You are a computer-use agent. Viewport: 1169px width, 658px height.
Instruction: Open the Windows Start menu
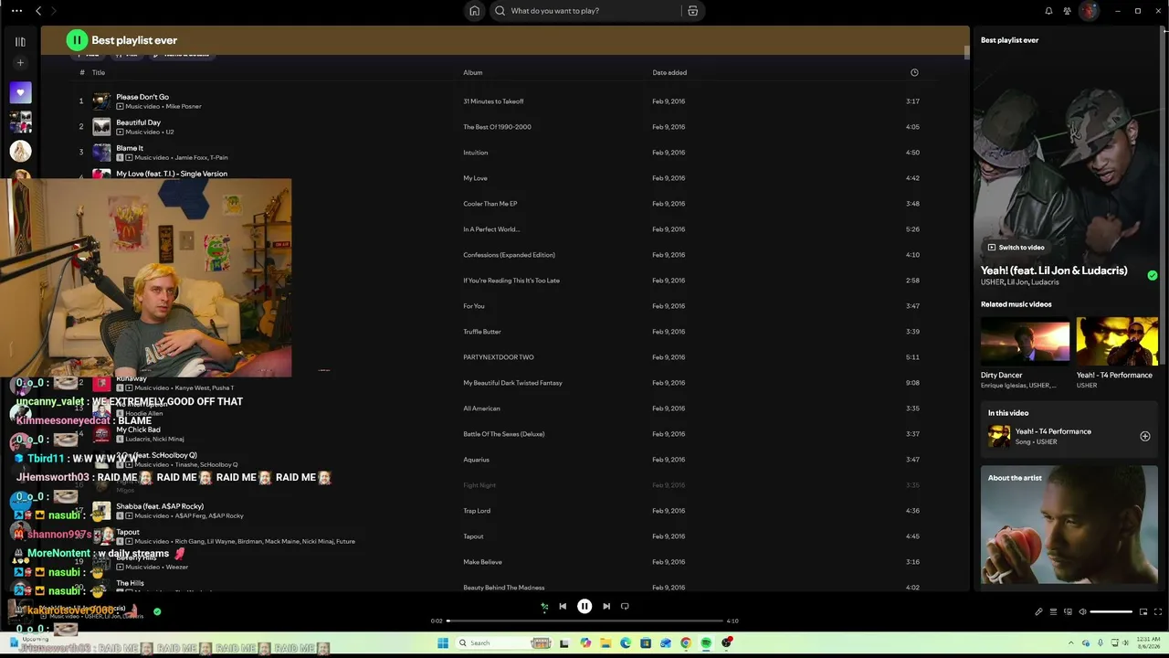click(x=443, y=643)
